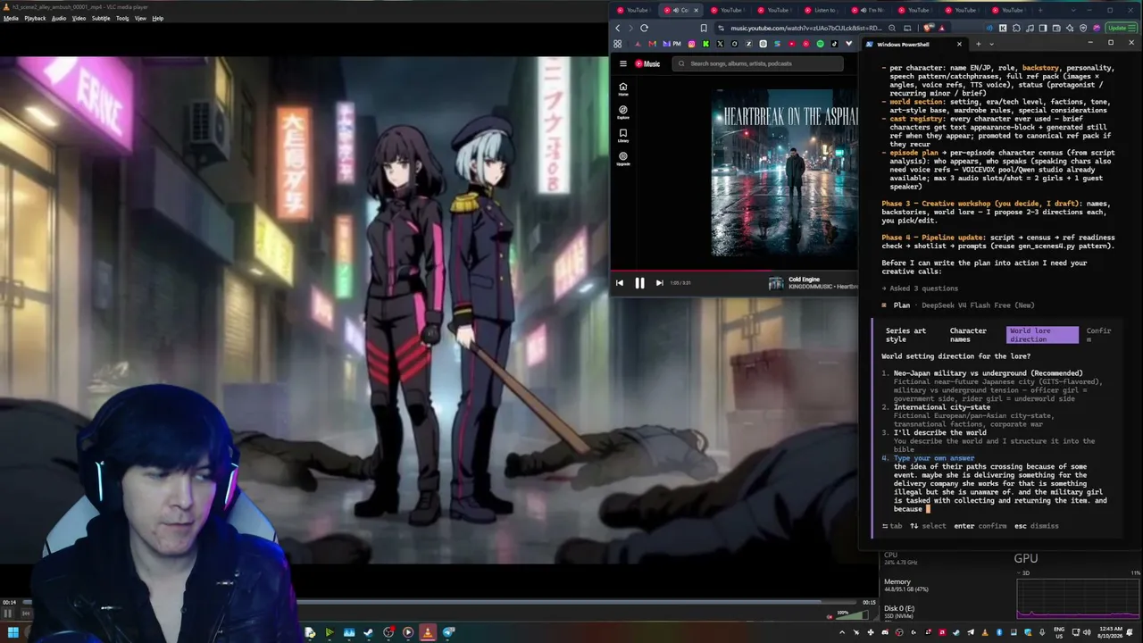This screenshot has height=643, width=1143.
Task: Open the YouTube Music hamburger menu
Action: pos(622,63)
